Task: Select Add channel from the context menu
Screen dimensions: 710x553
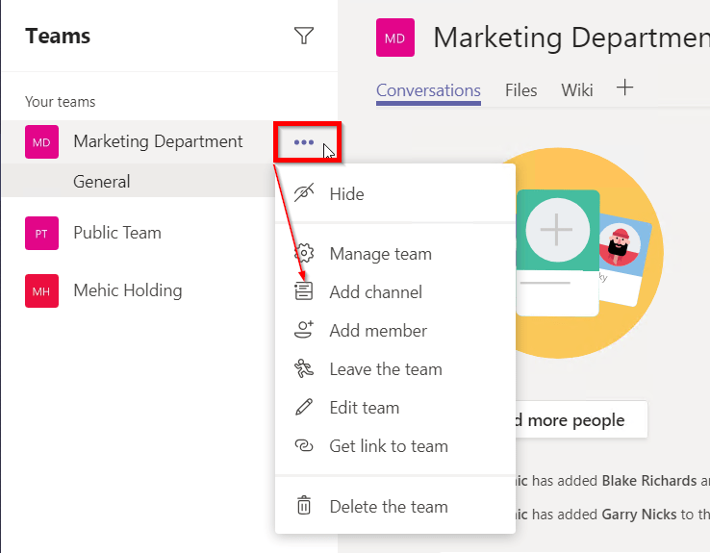Action: (375, 292)
